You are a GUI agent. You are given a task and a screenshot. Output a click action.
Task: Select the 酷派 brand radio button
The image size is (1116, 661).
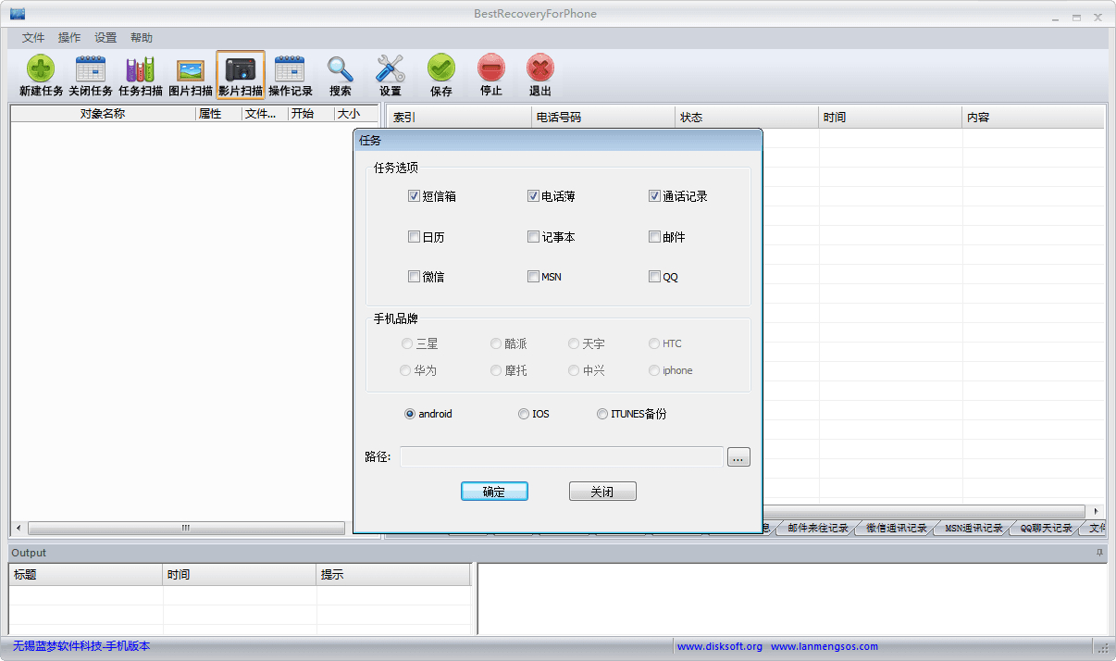click(x=496, y=343)
